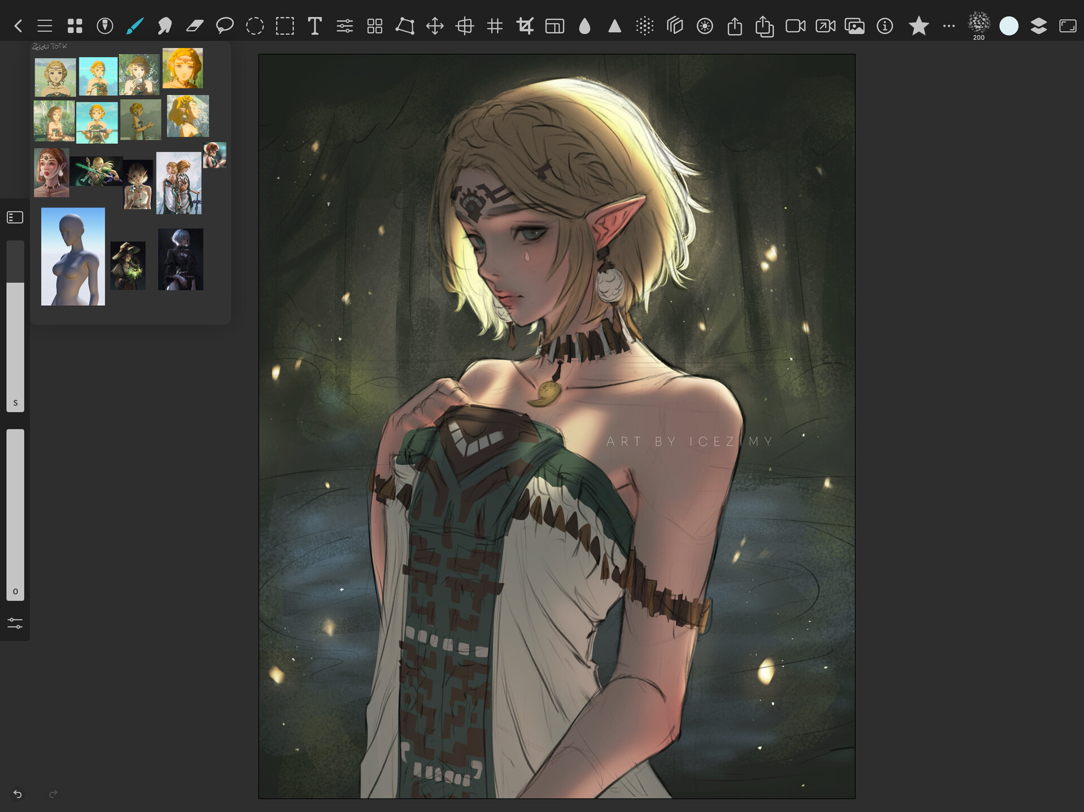The image size is (1084, 812).
Task: Open the main hamburger menu
Action: point(45,25)
